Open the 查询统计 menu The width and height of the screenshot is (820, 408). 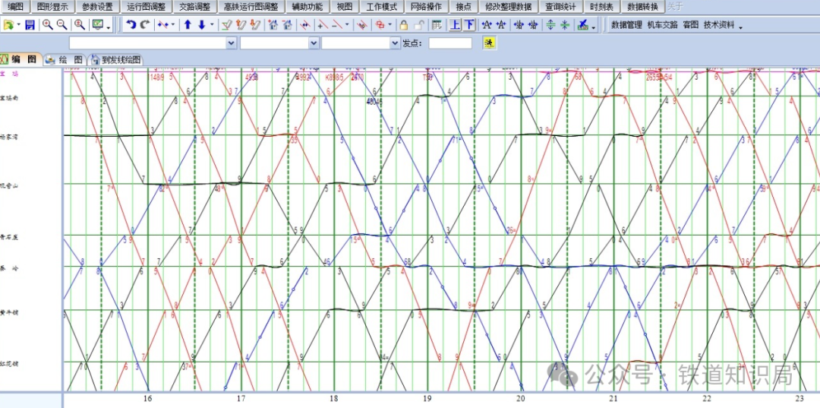click(x=560, y=7)
